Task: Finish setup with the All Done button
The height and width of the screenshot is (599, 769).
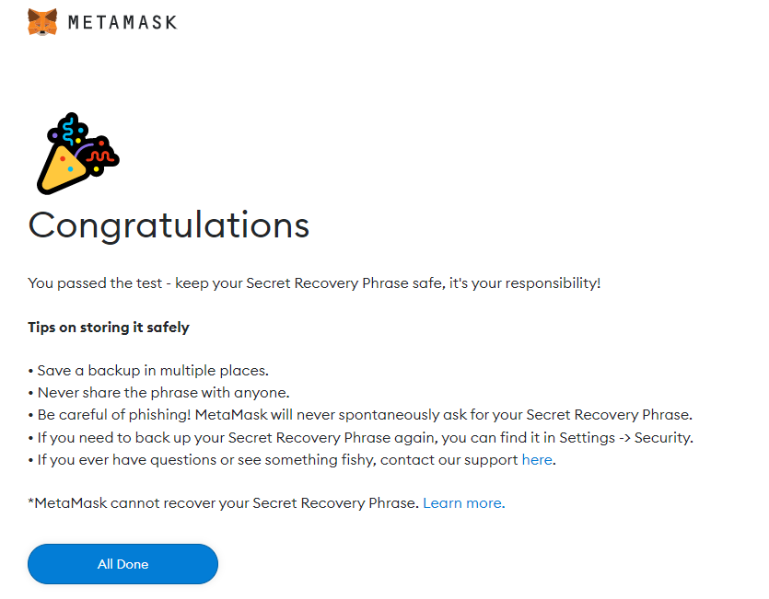Action: pyautogui.click(x=122, y=564)
